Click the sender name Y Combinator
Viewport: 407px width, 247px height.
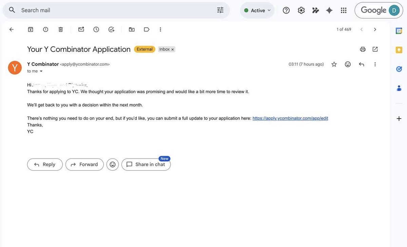click(43, 64)
